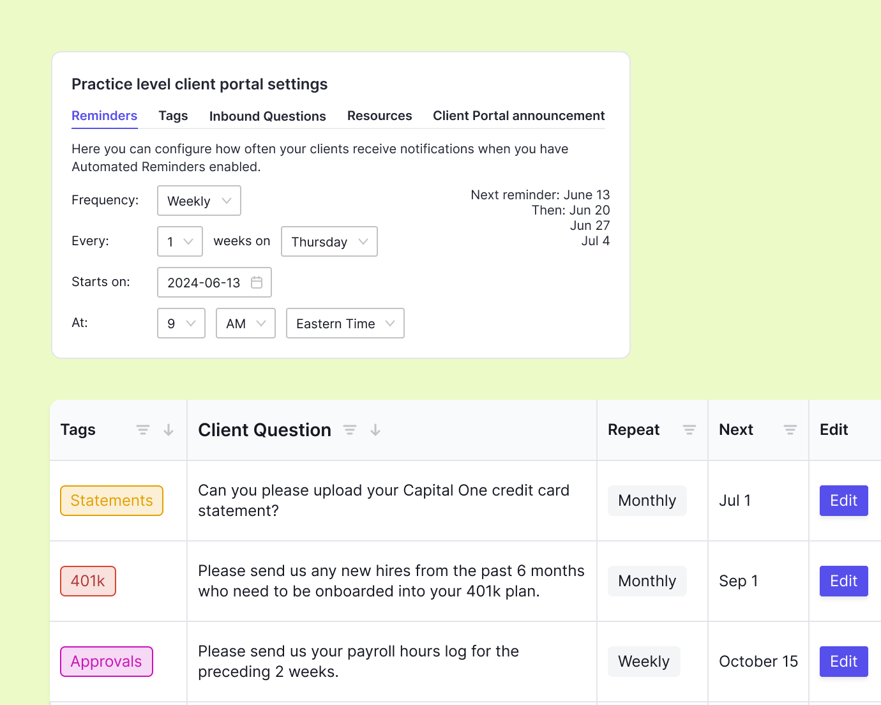
Task: Open the calendar icon in the Starts on field
Action: click(257, 282)
